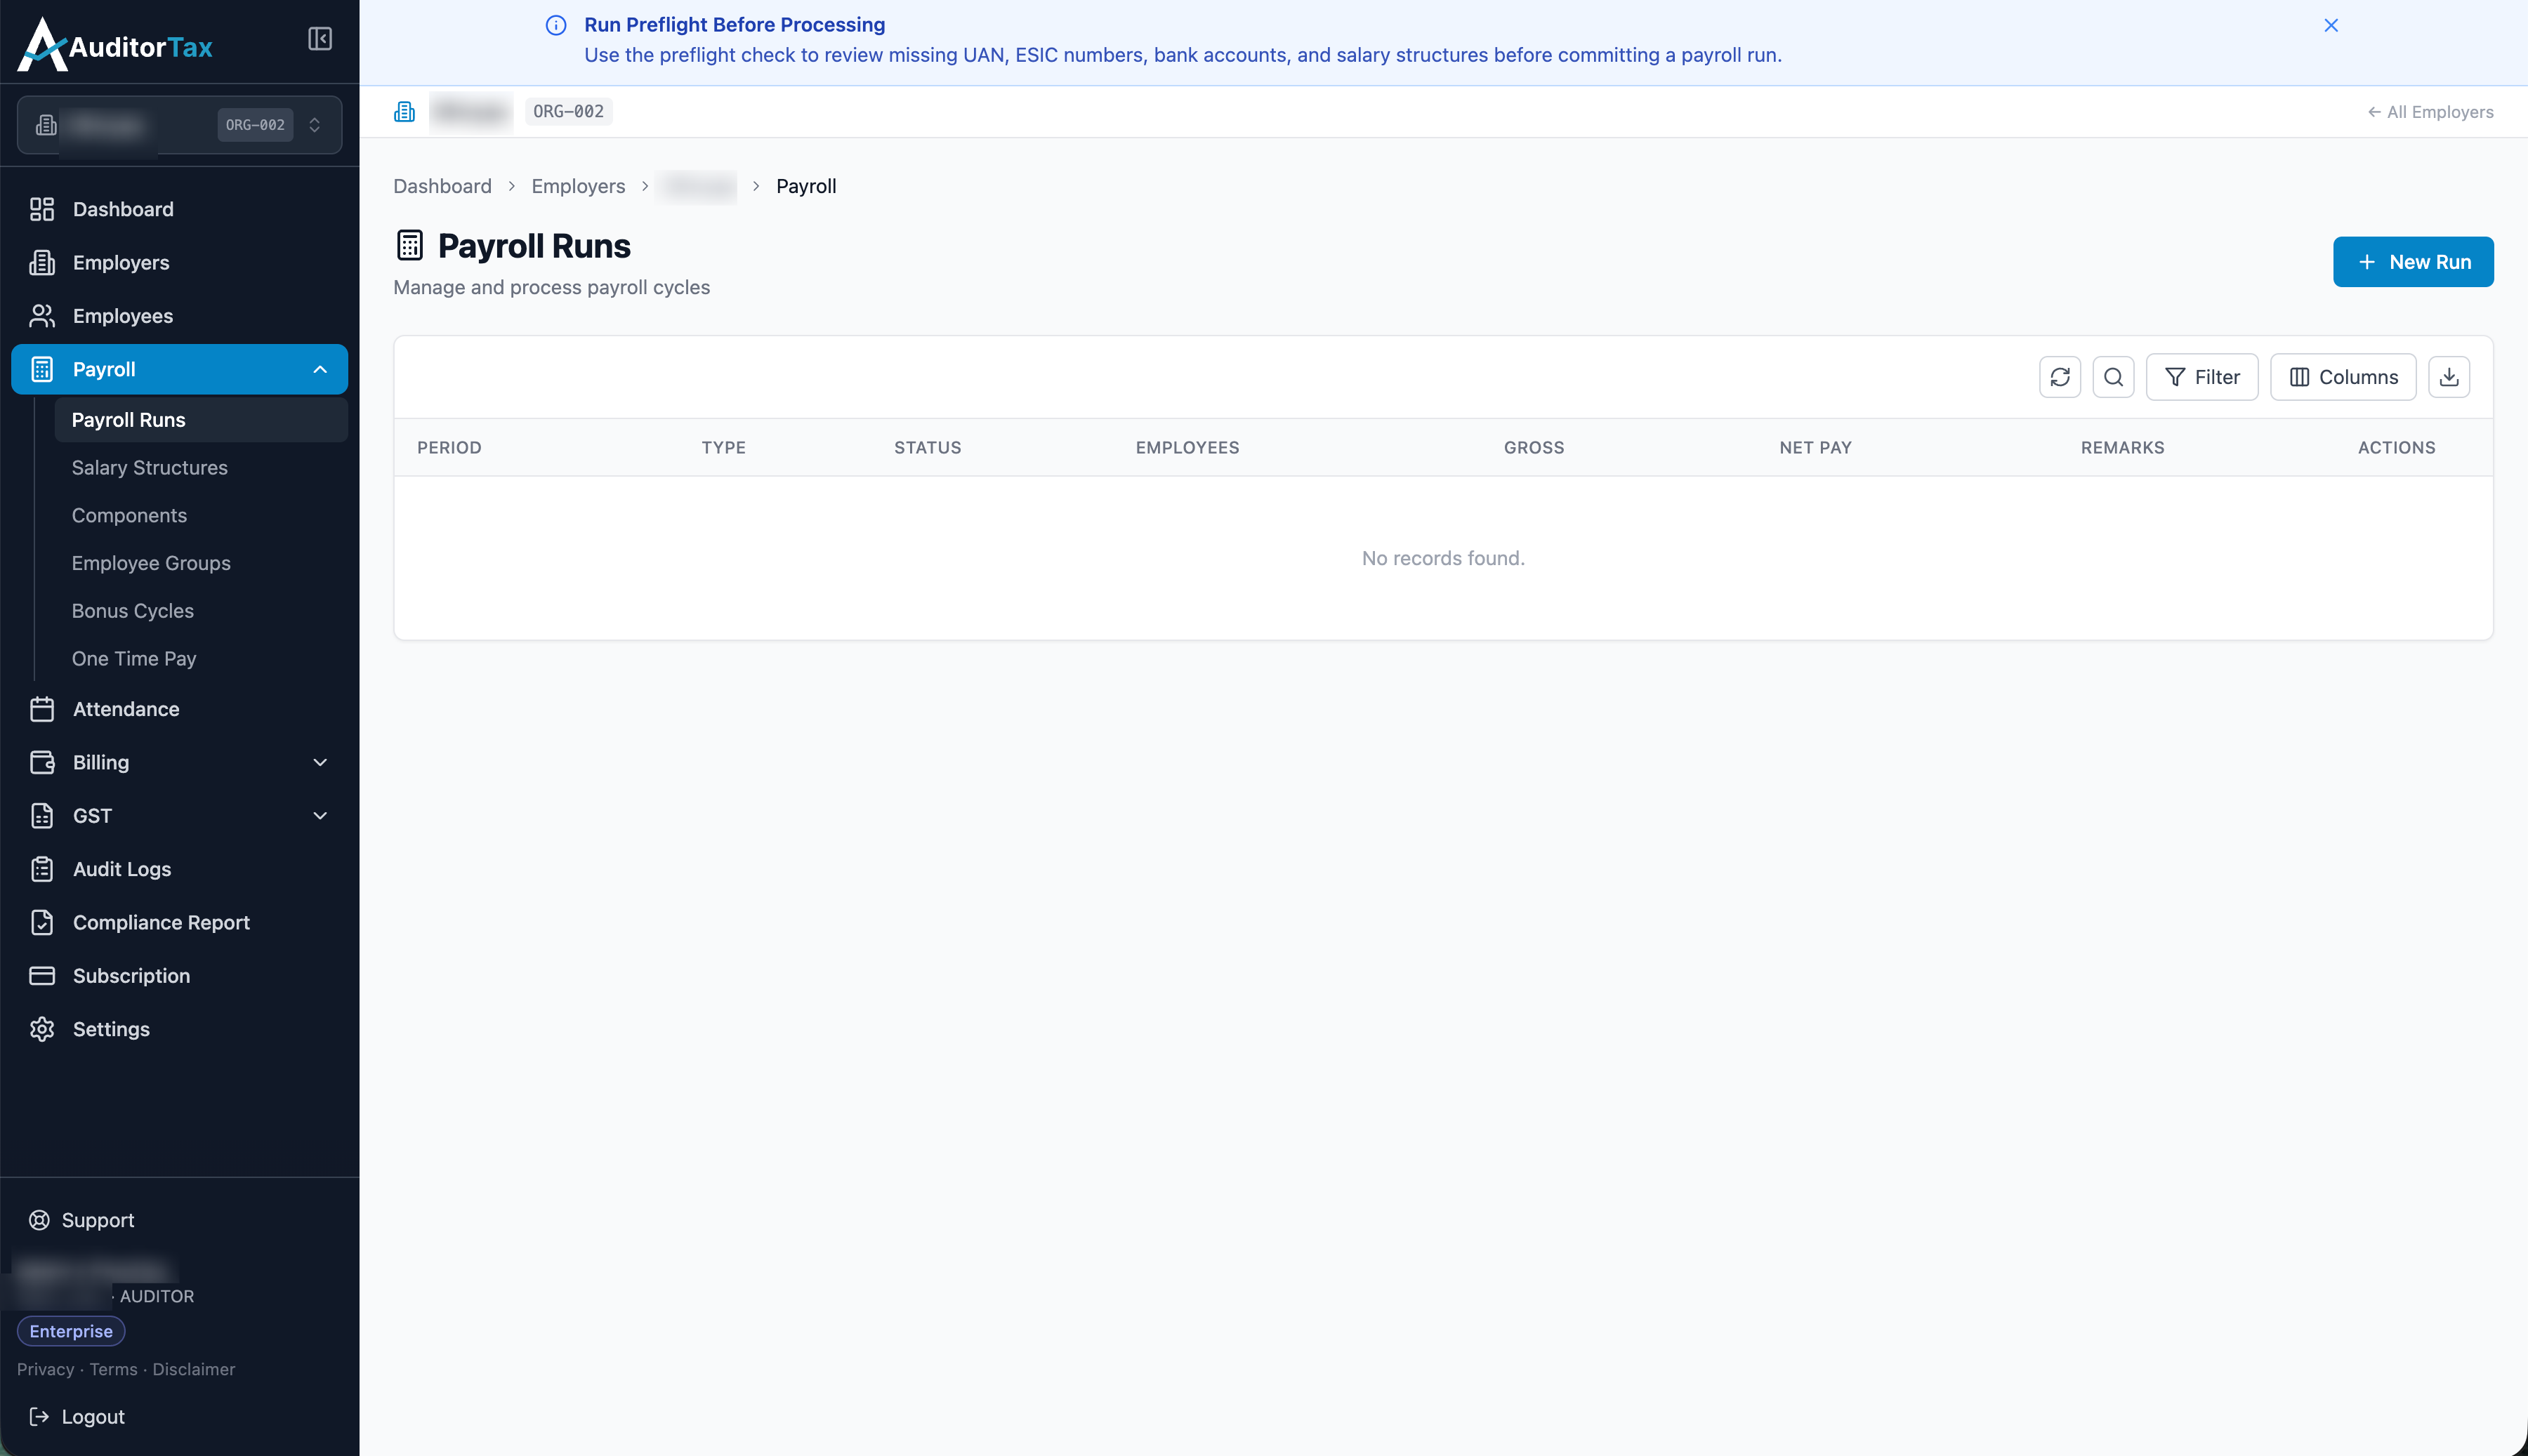2528x1456 pixels.
Task: Expand the GST section chevron
Action: [x=320, y=816]
